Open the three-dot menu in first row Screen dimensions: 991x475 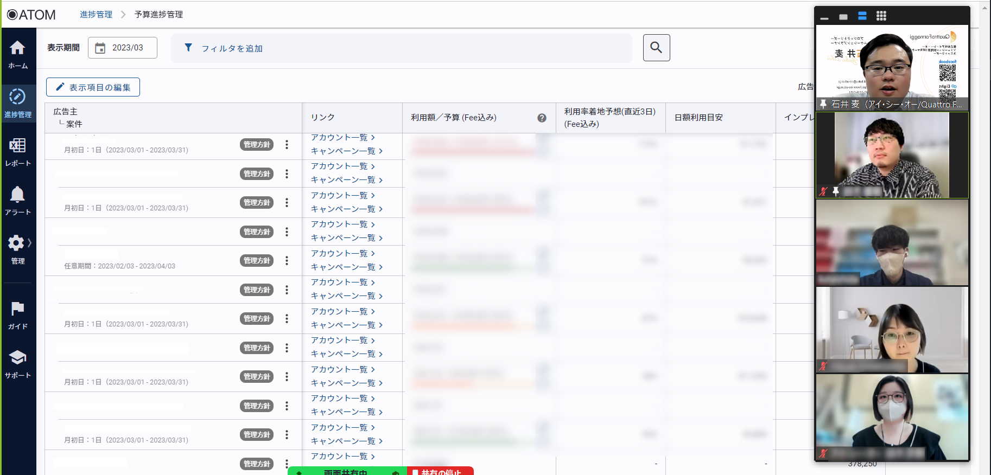tap(287, 145)
